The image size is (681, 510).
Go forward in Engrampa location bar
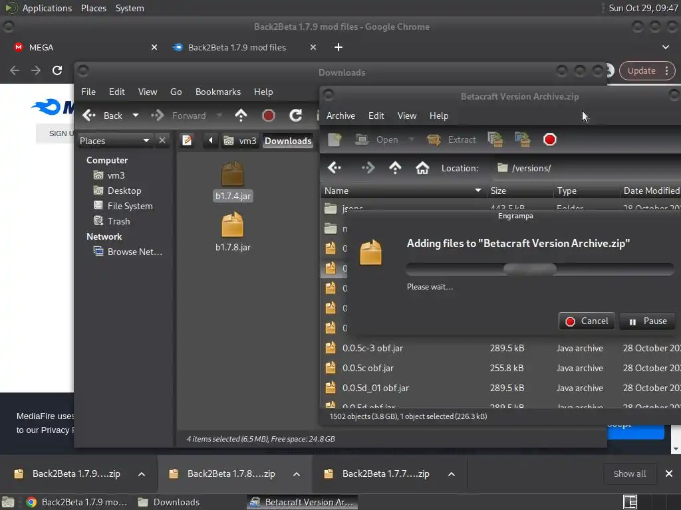coord(368,168)
